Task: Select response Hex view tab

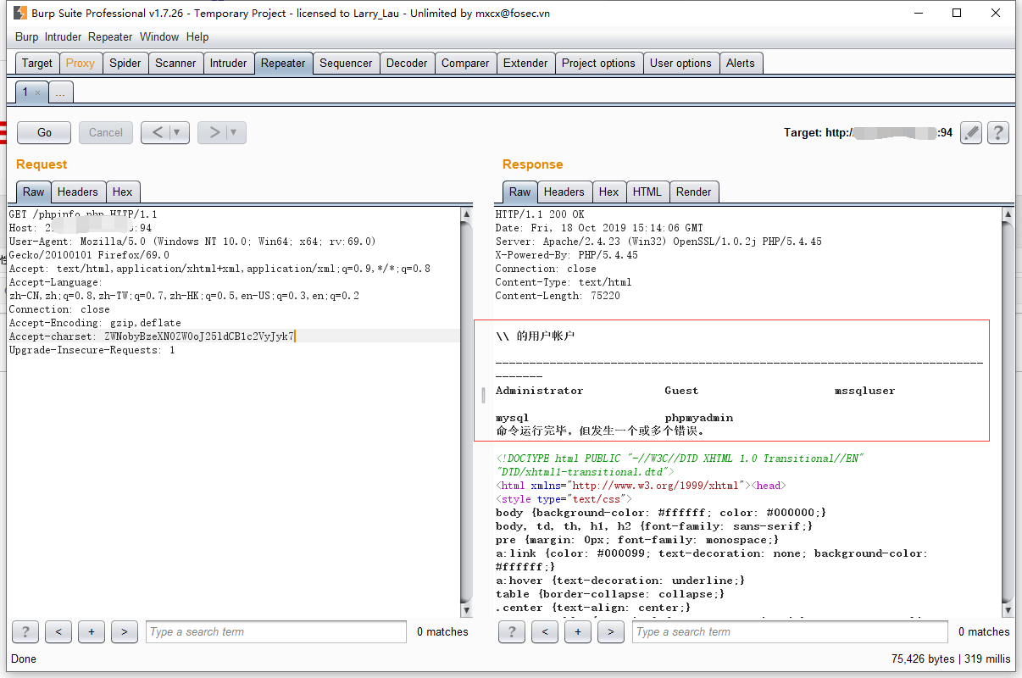Action: (609, 192)
